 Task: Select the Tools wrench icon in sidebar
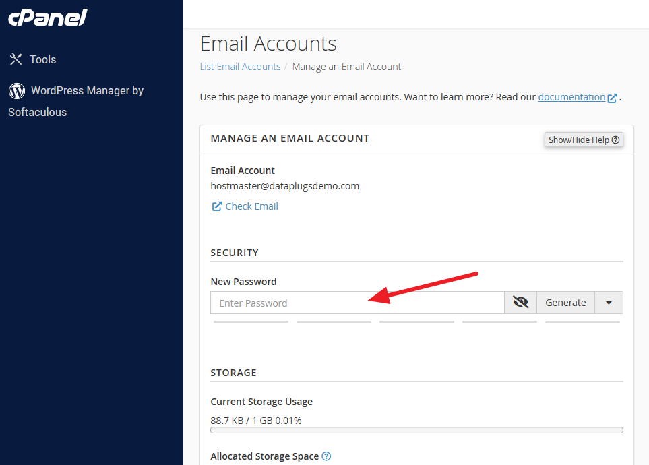tap(16, 59)
